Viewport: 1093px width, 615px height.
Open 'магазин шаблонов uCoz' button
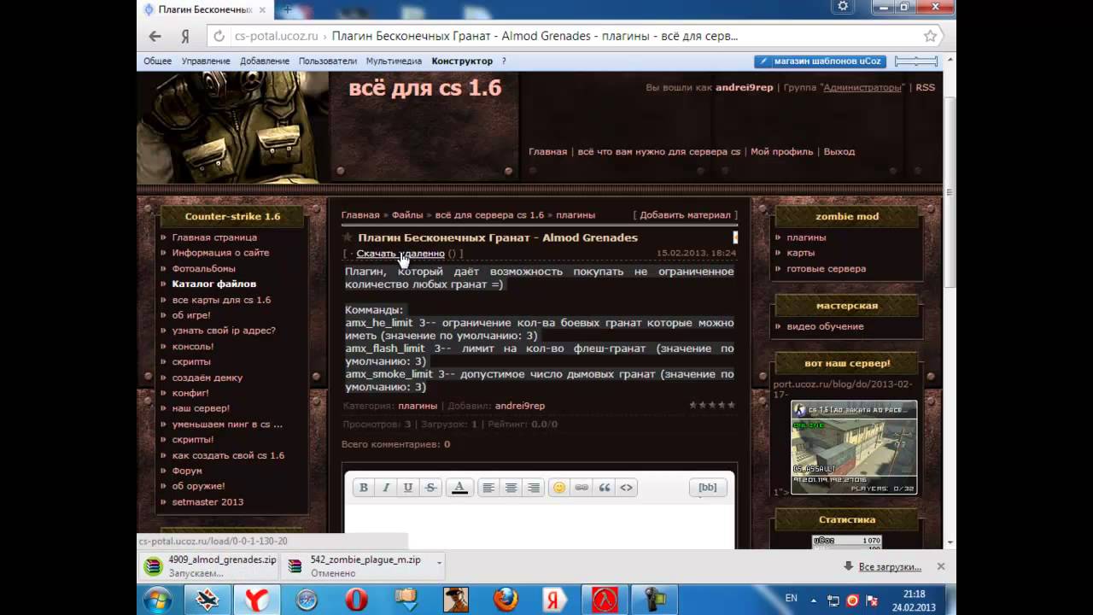point(820,61)
